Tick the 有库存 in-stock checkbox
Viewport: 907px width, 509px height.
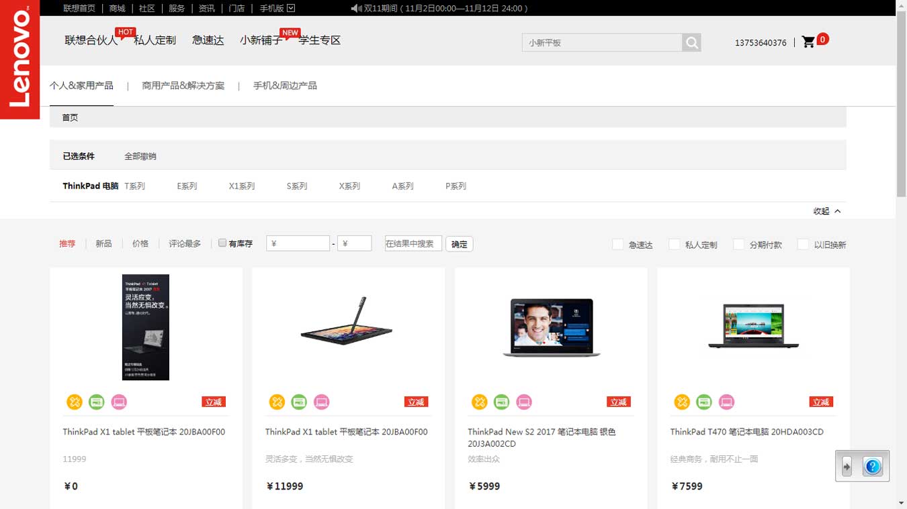tap(222, 243)
